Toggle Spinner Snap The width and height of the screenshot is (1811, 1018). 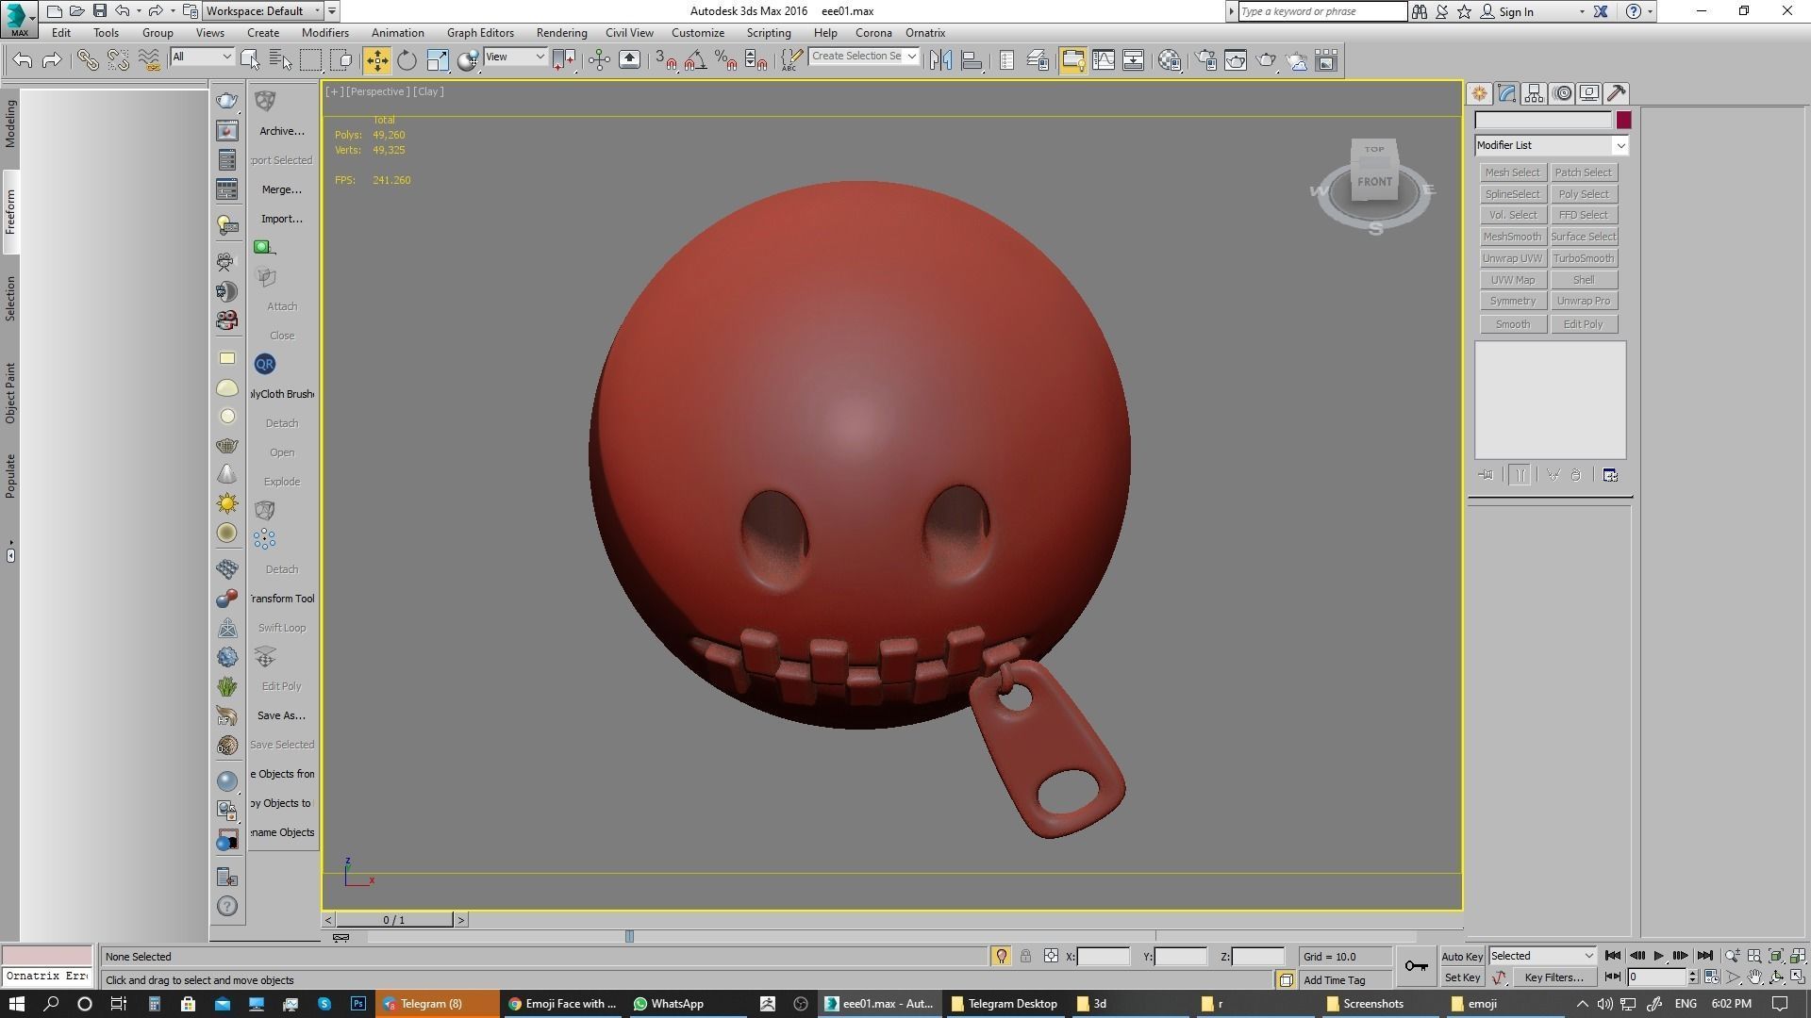pos(756,60)
